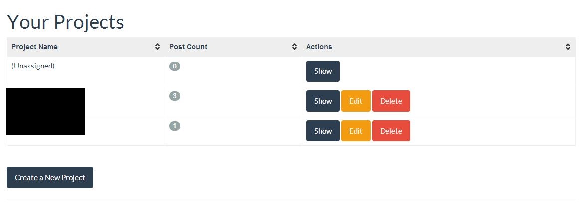Image resolution: width=579 pixels, height=203 pixels.
Task: Delete the project with 1 post
Action: pyautogui.click(x=391, y=131)
